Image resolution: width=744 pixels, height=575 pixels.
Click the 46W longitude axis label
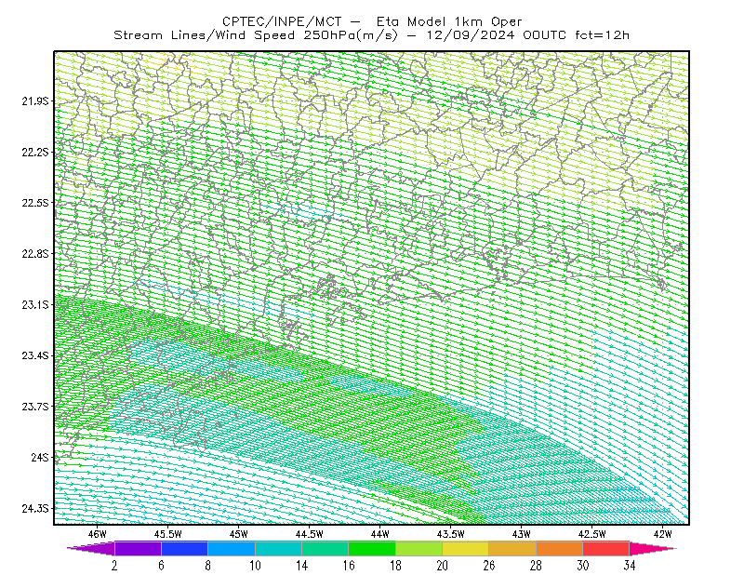click(98, 534)
